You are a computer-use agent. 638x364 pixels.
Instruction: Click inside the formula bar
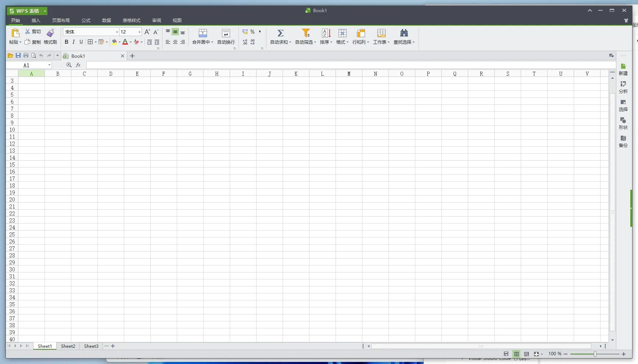tap(257, 65)
